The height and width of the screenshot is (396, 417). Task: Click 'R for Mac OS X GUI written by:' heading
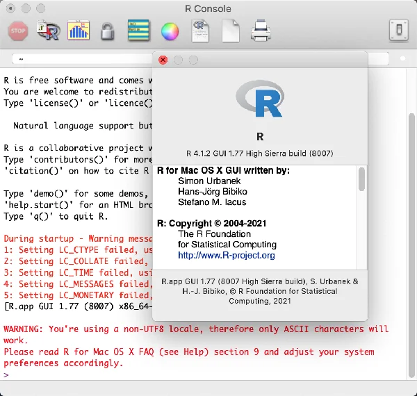[223, 171]
